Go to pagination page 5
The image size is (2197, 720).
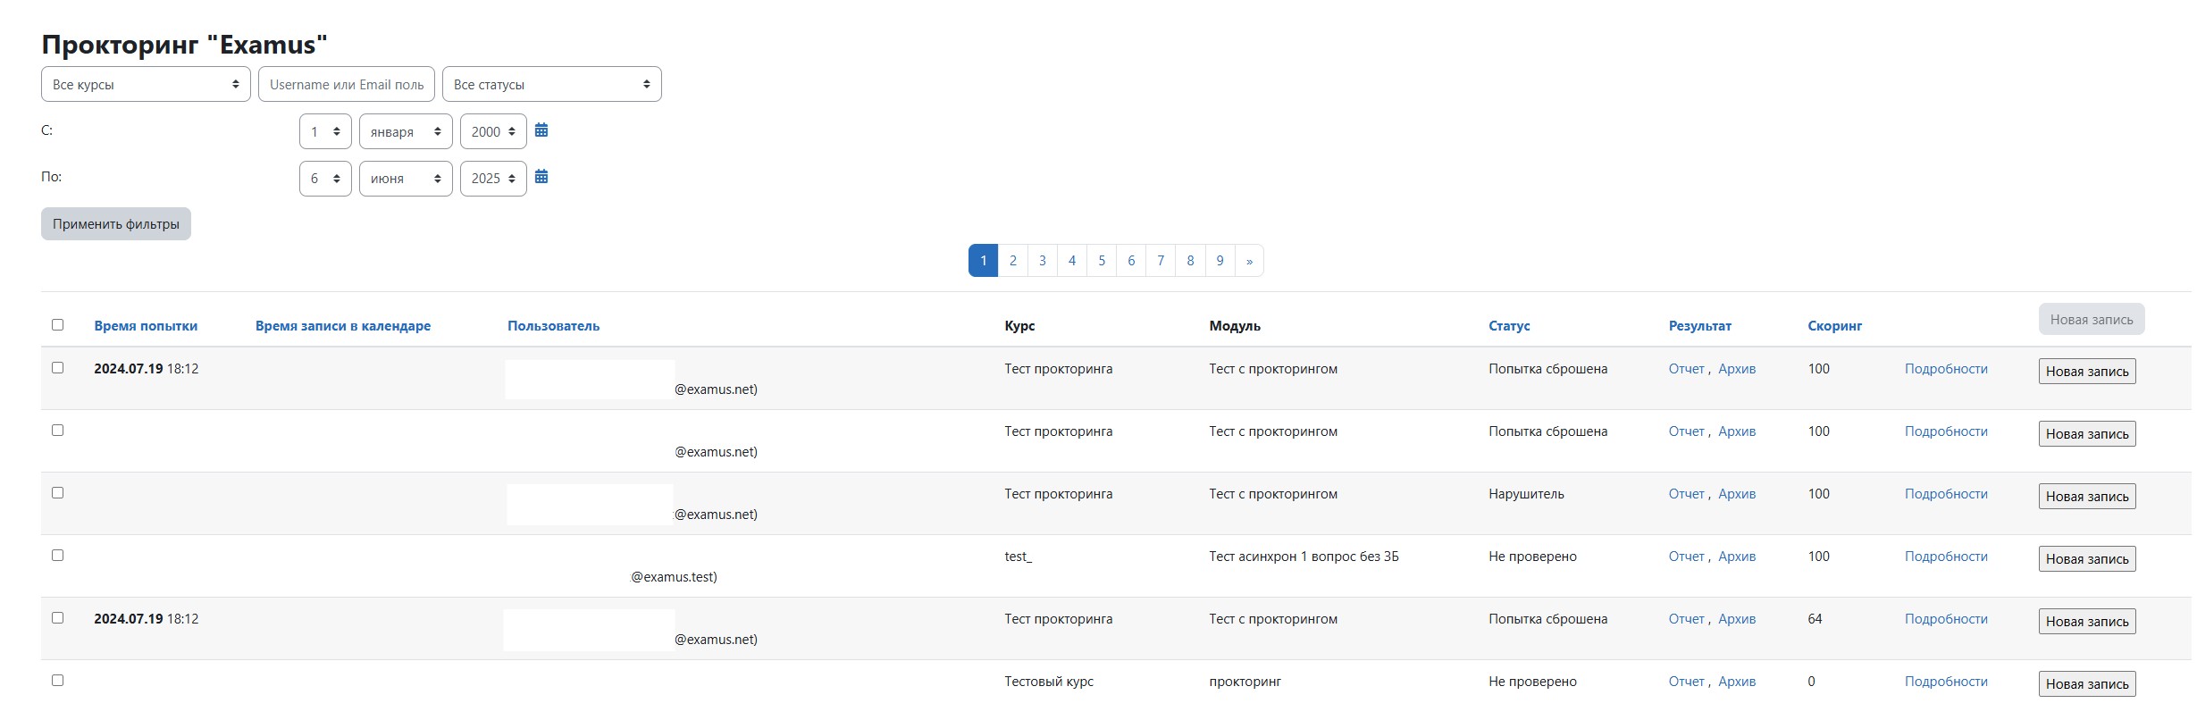[1102, 261]
